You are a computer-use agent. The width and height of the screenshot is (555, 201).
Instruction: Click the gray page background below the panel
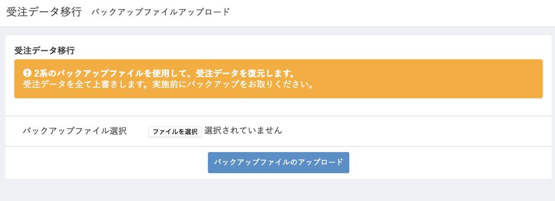click(277, 190)
